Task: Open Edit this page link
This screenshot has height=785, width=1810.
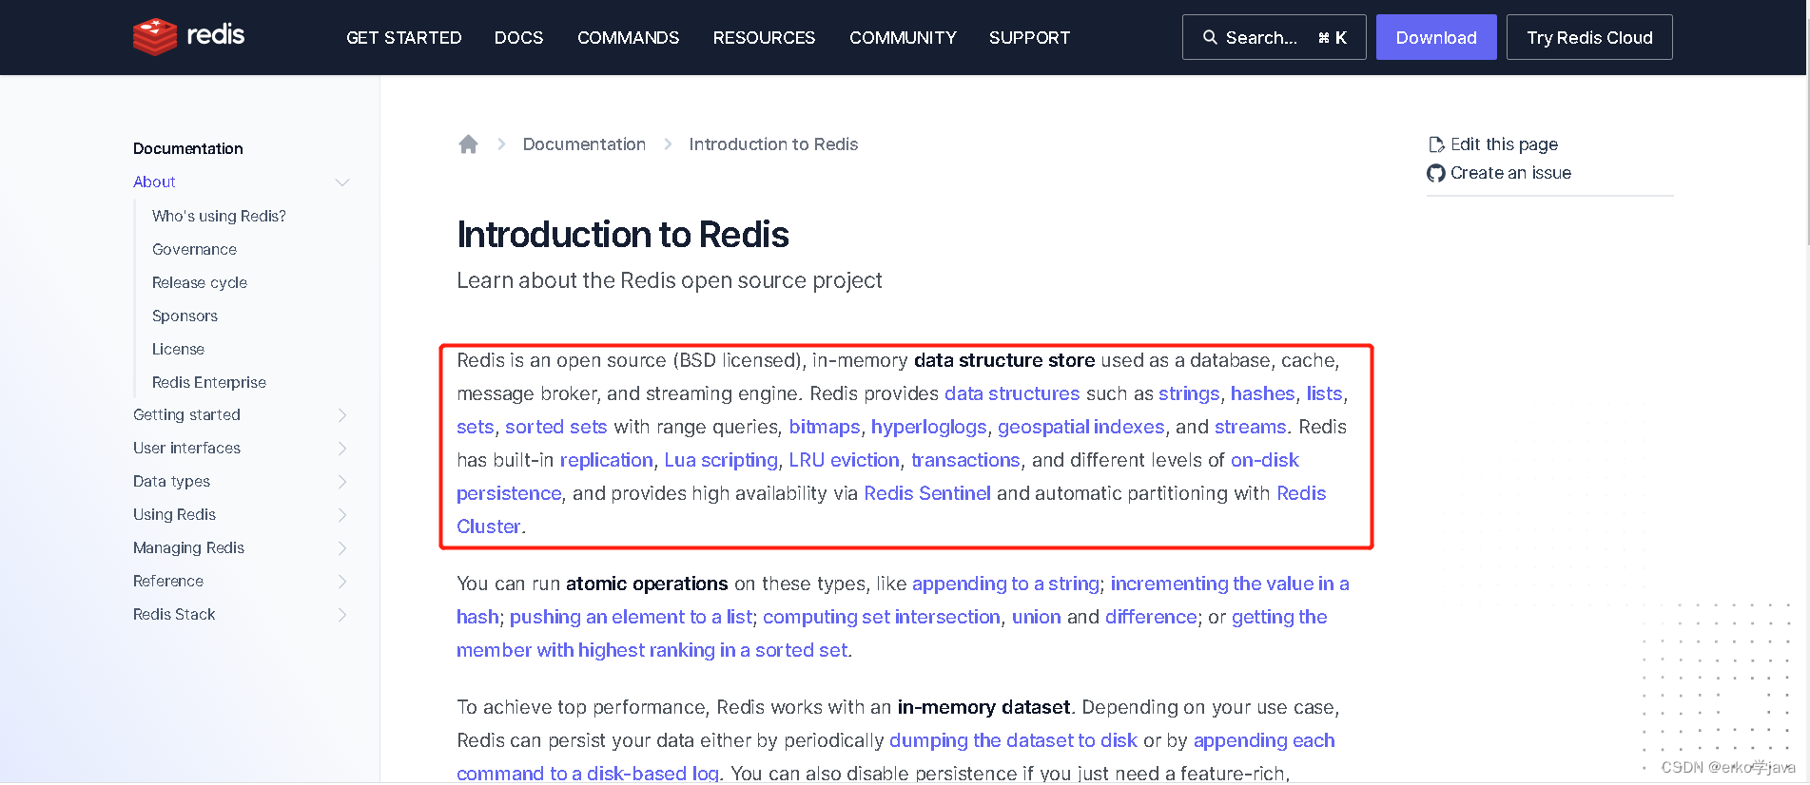Action: point(1504,144)
